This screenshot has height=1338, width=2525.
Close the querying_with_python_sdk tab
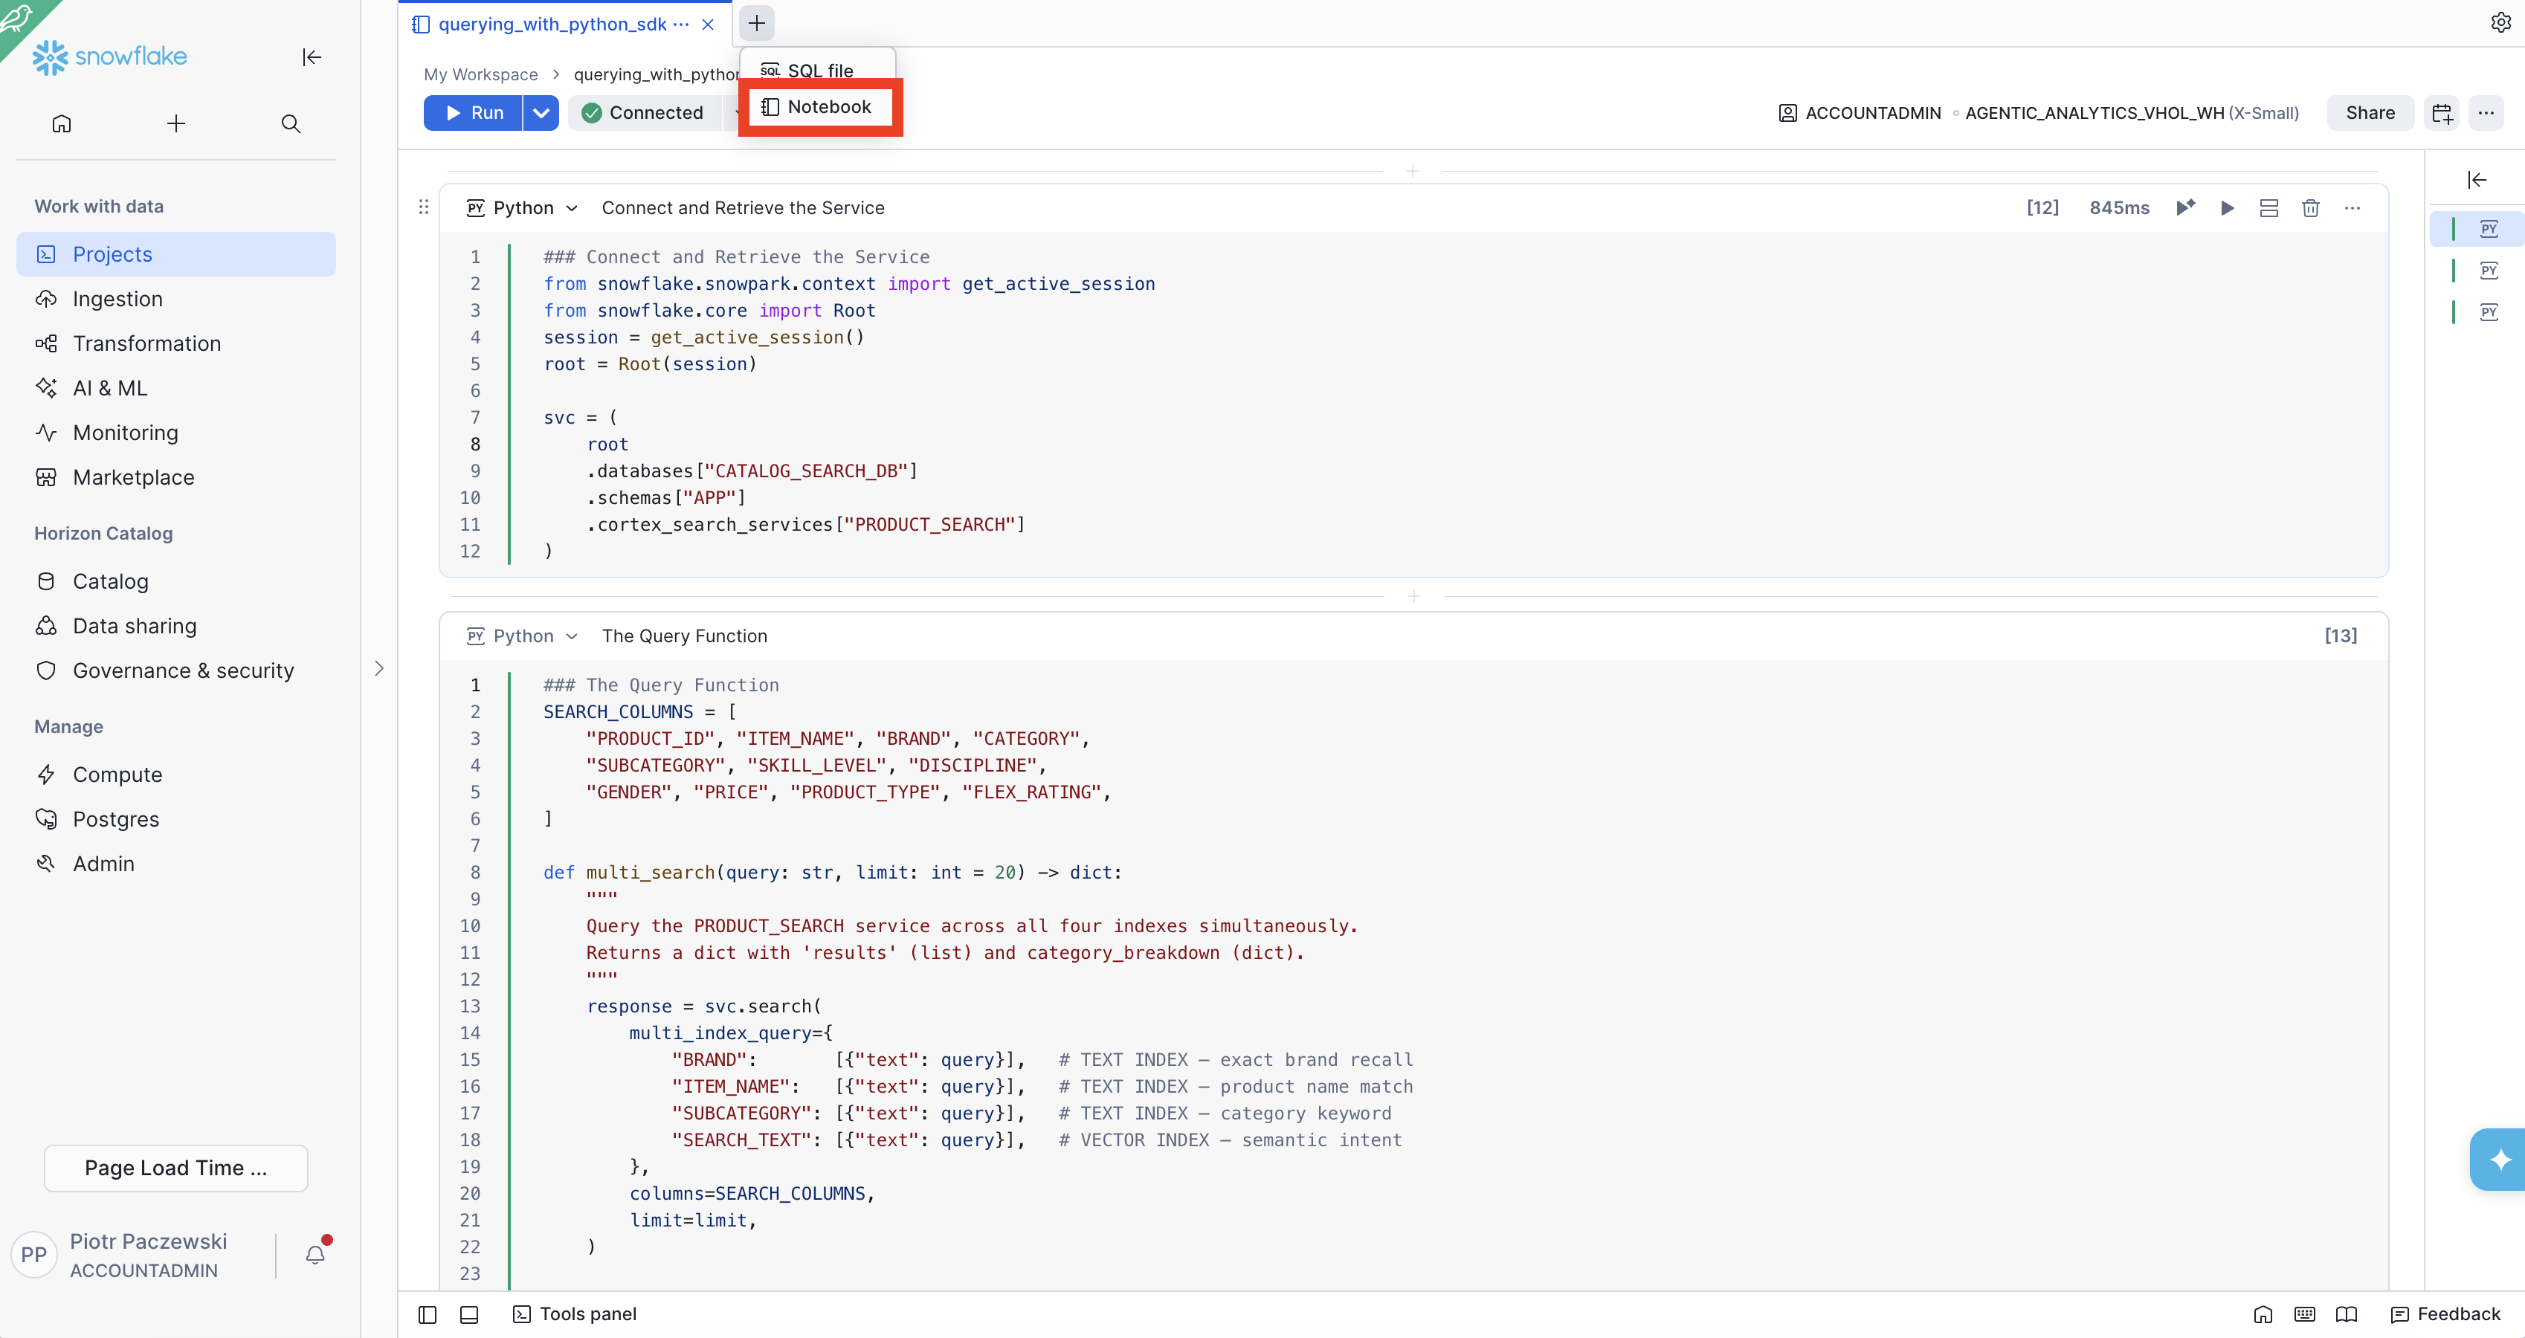(708, 25)
